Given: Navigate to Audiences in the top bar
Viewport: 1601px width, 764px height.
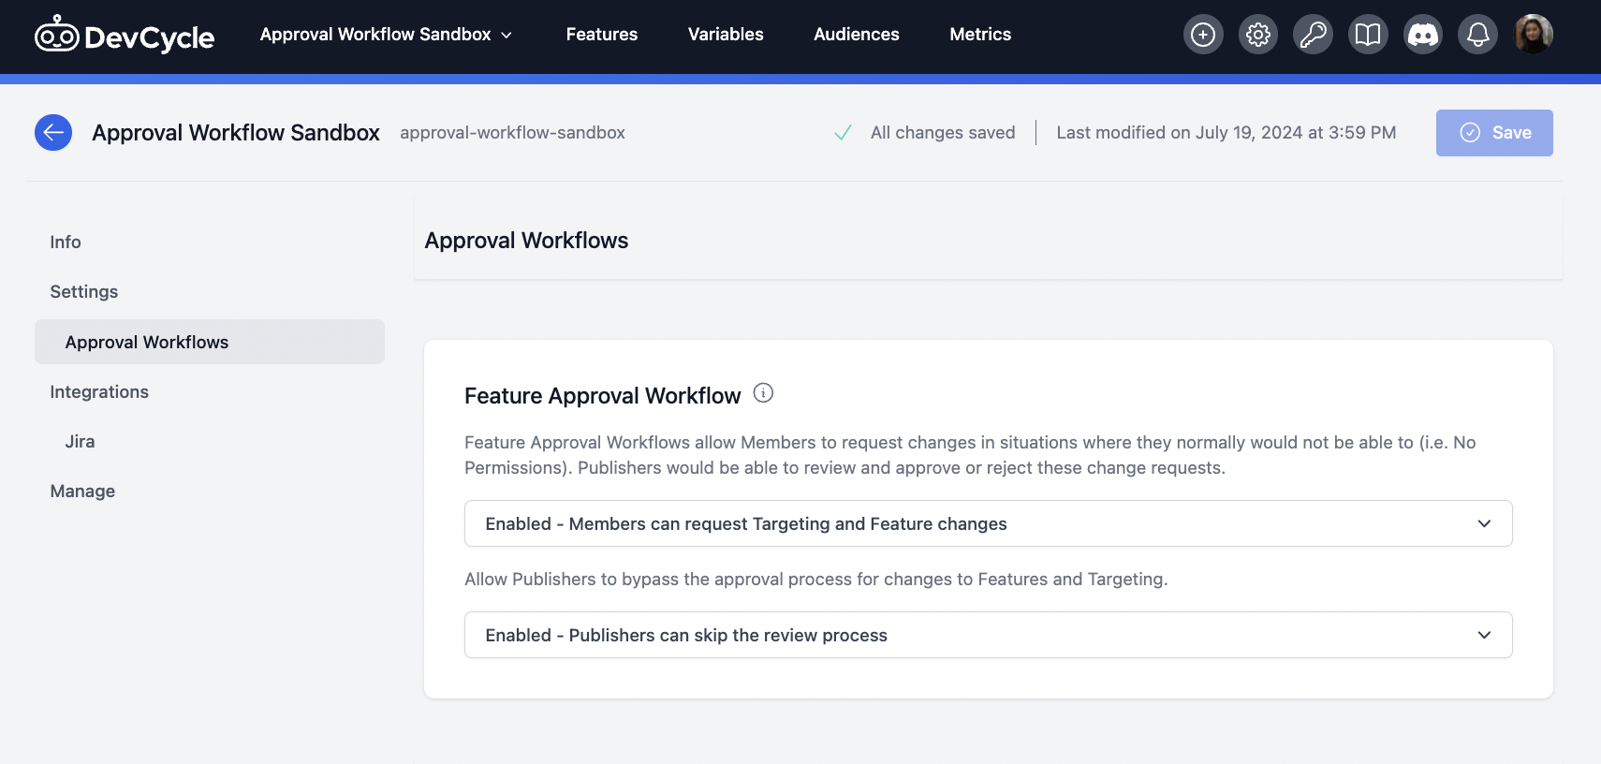Looking at the screenshot, I should pyautogui.click(x=856, y=35).
